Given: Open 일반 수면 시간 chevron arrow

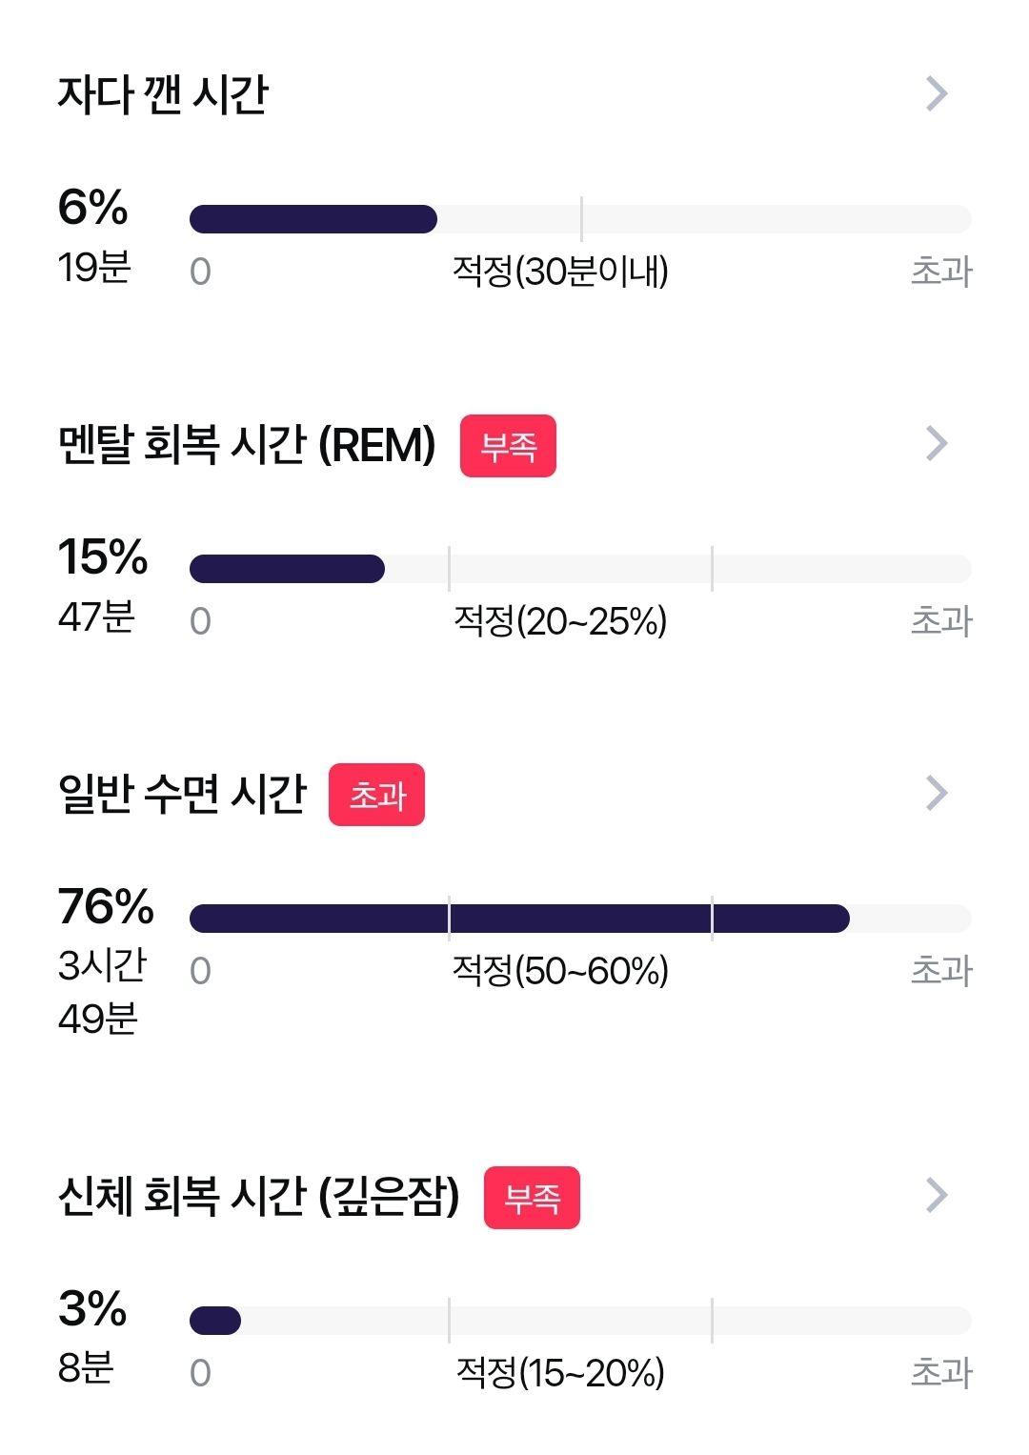Looking at the screenshot, I should click(937, 793).
